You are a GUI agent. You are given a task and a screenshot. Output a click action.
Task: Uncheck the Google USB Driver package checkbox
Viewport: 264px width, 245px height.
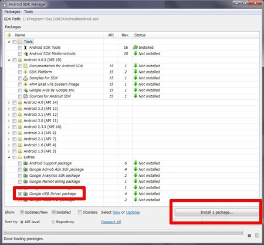20,194
